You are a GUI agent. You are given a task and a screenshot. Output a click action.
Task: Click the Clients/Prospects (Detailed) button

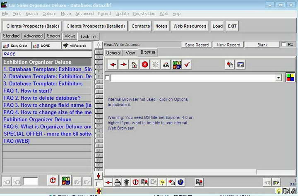point(96,26)
